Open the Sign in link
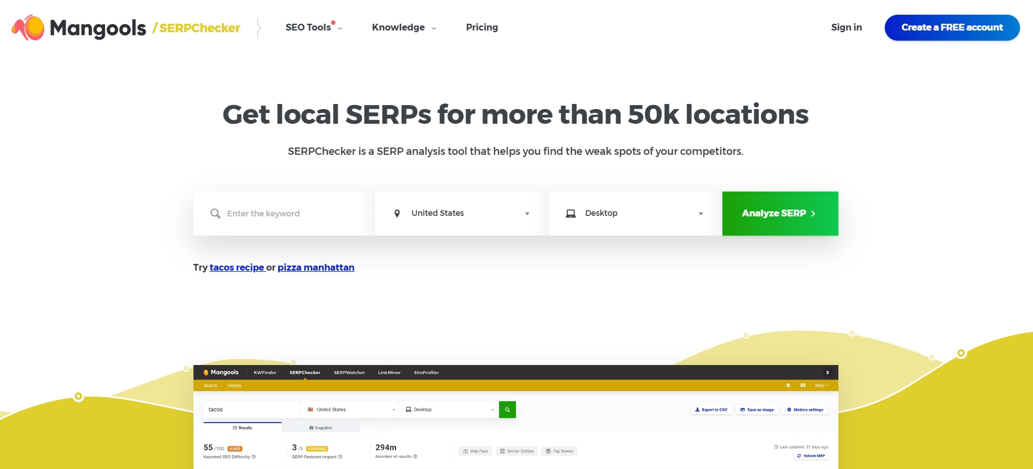Viewport: 1033px width, 469px height. coord(846,27)
